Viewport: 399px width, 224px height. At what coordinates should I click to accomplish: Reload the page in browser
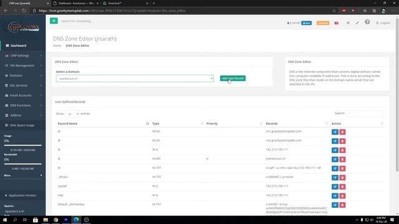[24, 11]
